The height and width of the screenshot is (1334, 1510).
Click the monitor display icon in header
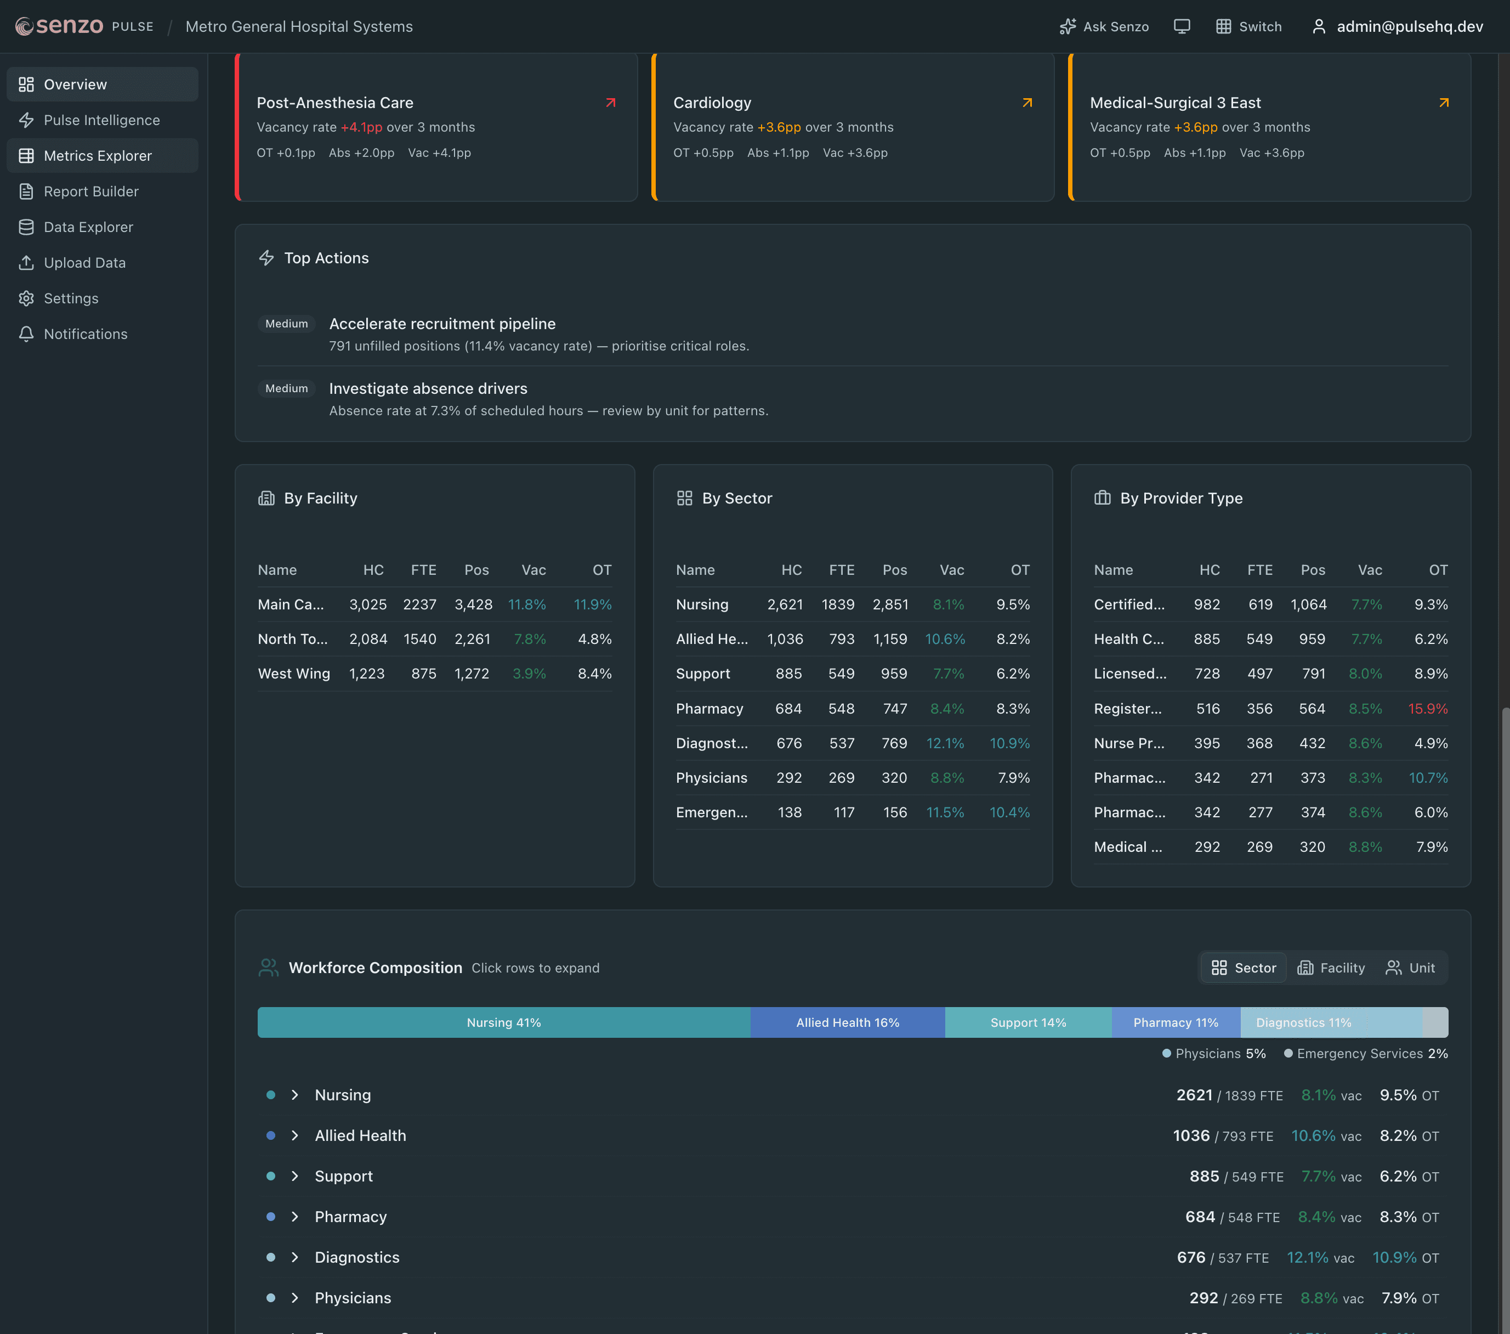(x=1181, y=27)
